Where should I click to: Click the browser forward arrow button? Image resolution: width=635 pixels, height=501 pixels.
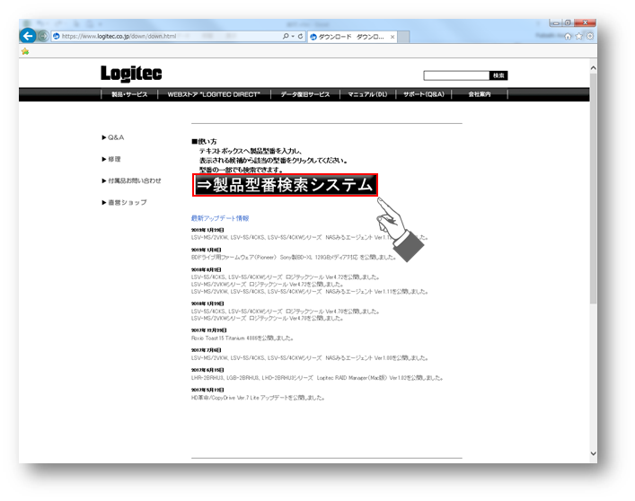[43, 36]
